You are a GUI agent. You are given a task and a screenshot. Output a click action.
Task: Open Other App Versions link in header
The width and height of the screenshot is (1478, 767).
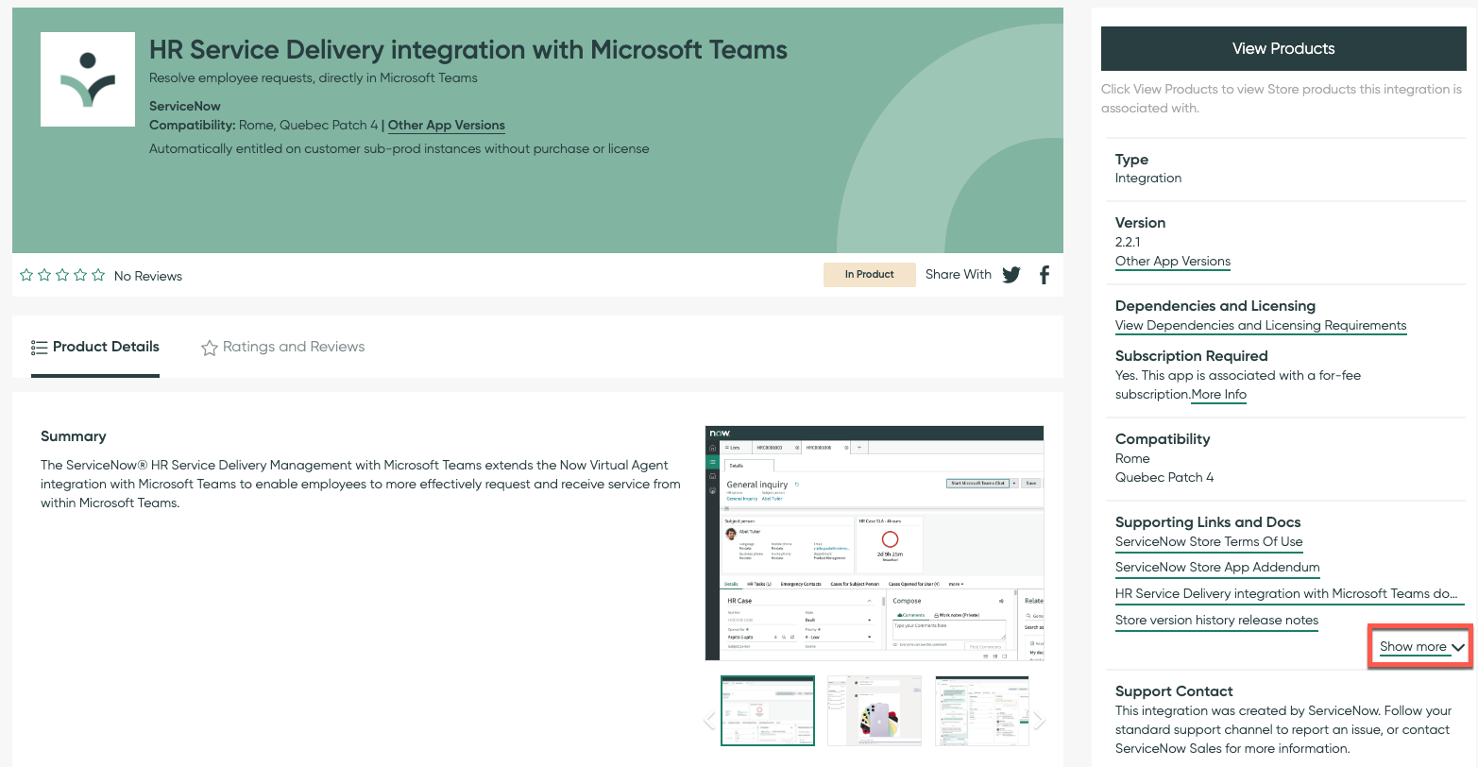pyautogui.click(x=447, y=125)
